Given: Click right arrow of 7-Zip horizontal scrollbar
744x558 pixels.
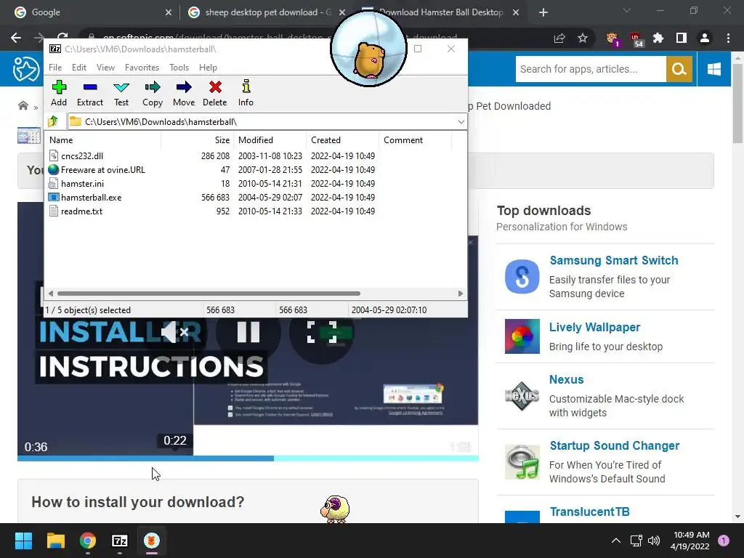Looking at the screenshot, I should [x=460, y=294].
